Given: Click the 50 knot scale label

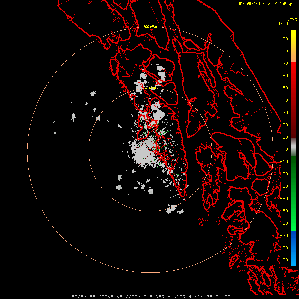Looking at the screenshot, I should coord(285,88).
